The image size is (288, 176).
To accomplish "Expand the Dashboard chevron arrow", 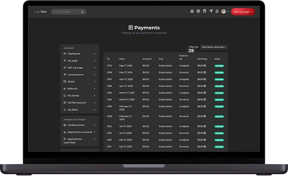I will [x=95, y=54].
